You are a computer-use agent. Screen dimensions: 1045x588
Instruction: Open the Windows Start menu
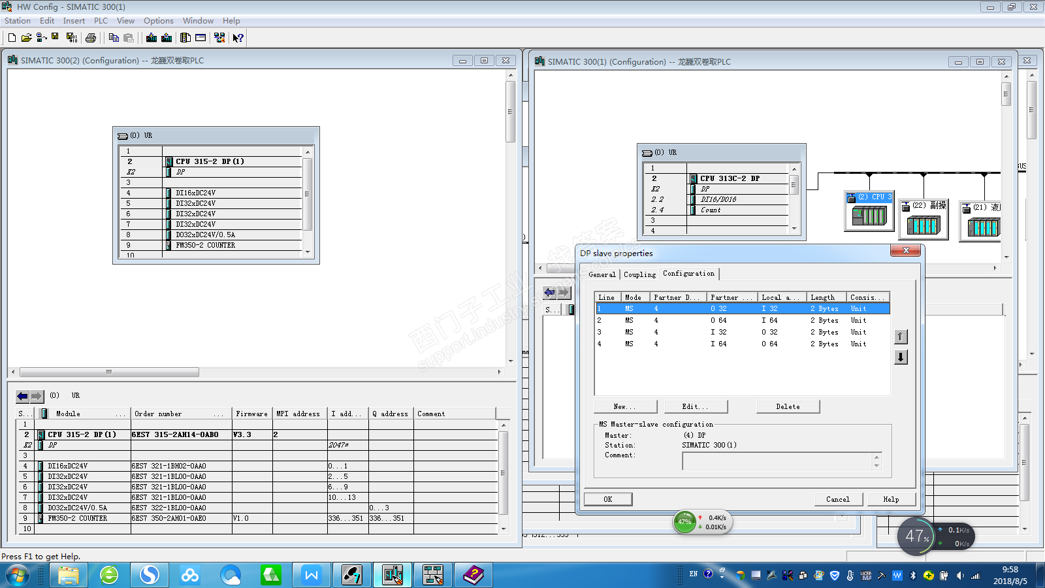tap(18, 575)
